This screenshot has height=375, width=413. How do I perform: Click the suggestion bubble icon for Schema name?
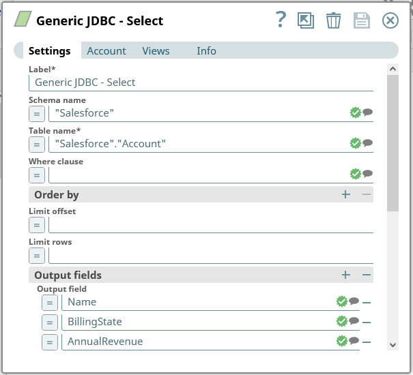click(368, 112)
